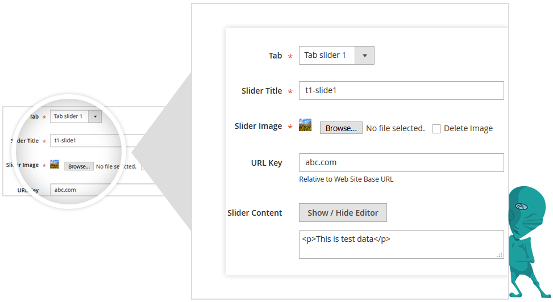Viewport: 553px width, 302px height.
Task: Click the magnified t1-slide1 title field
Action: 91,140
